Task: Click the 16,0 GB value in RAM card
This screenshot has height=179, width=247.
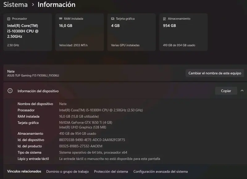Action: tap(65, 26)
